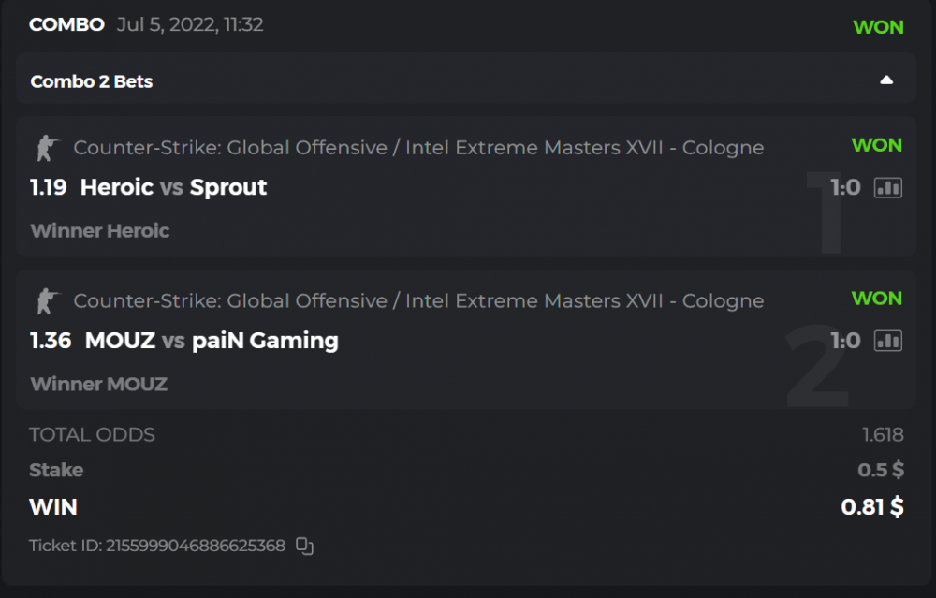Open the Heroic vs Sprout match
Viewport: 936px width, 598px height.
[x=173, y=187]
